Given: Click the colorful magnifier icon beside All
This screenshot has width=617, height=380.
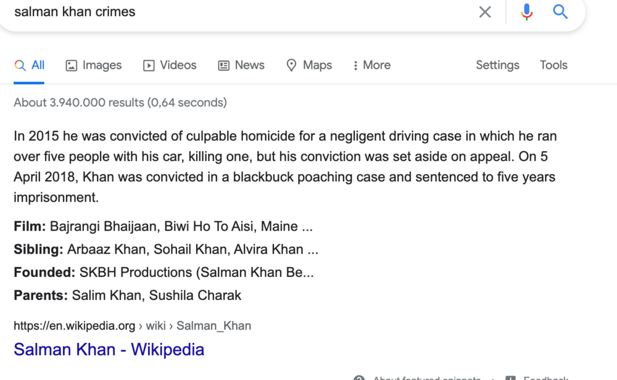Looking at the screenshot, I should pyautogui.click(x=20, y=65).
